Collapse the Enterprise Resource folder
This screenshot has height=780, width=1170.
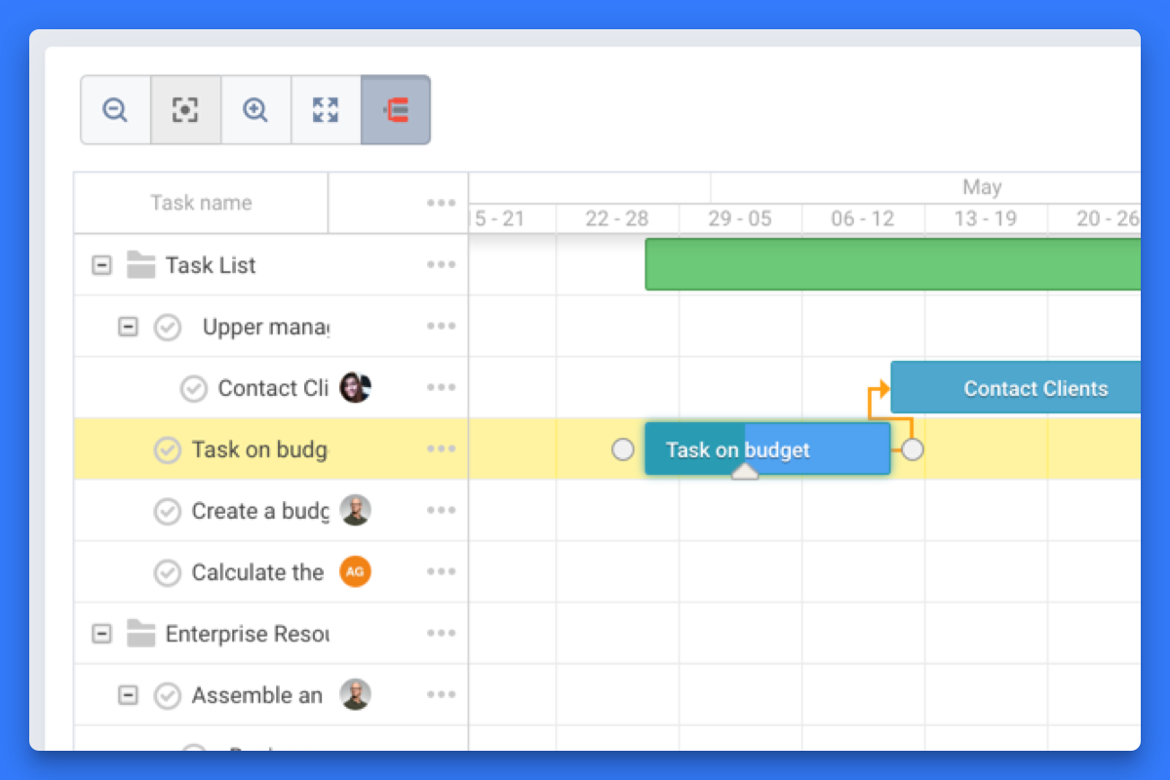coord(101,634)
